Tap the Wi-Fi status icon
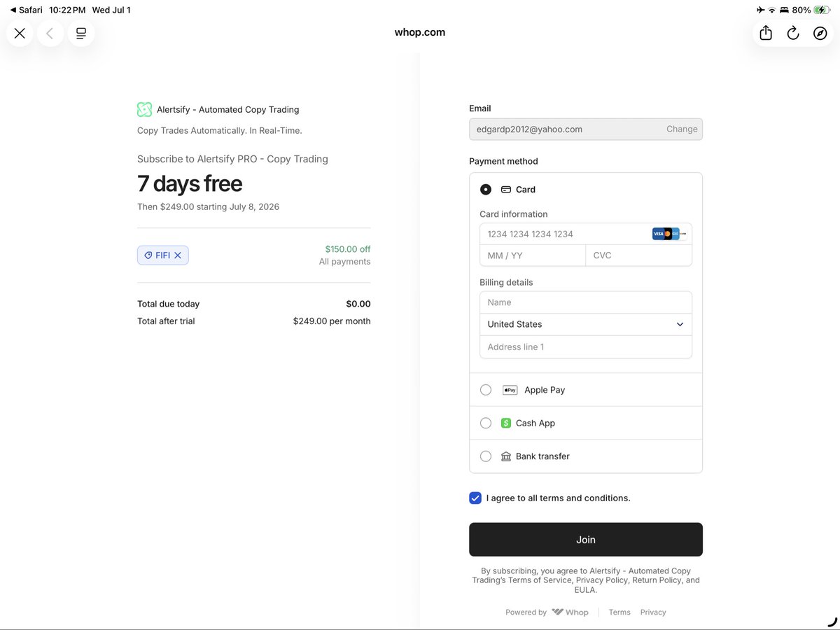The width and height of the screenshot is (840, 630). pyautogui.click(x=772, y=10)
